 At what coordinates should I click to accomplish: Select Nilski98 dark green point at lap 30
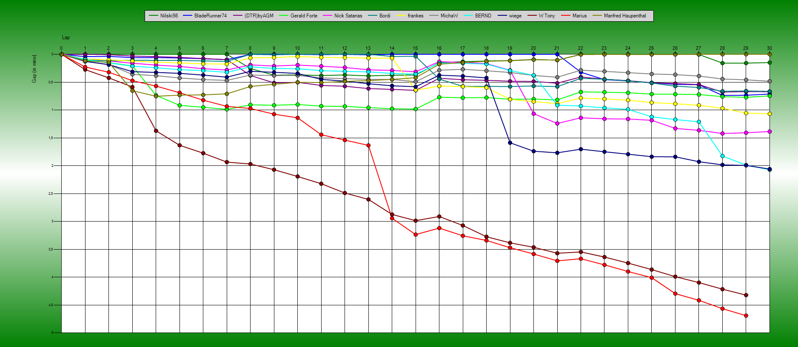click(769, 63)
